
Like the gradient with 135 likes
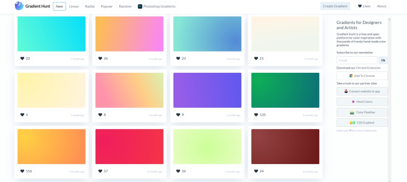point(260,115)
